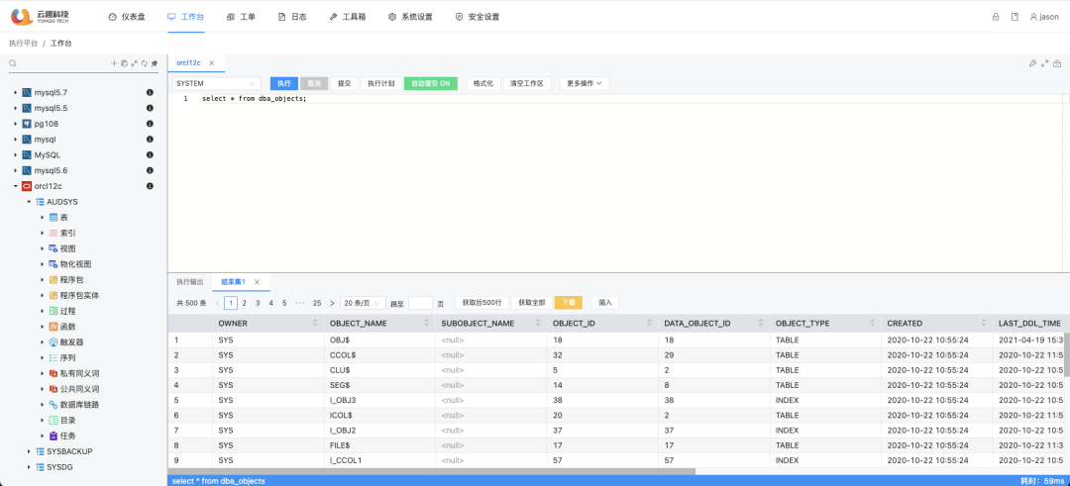Screen dimensions: 1070x486
Task: Click the 执行 execute button
Action: pos(284,83)
